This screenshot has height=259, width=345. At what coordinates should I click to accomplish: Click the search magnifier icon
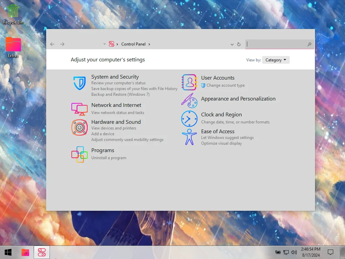tap(309, 44)
